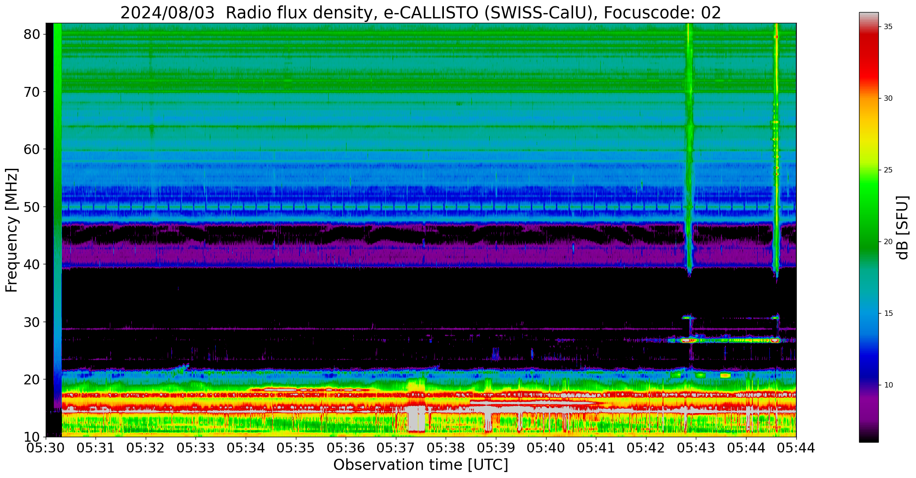Click the 05:32 time tick label
Image resolution: width=916 pixels, height=478 pixels.
146,448
